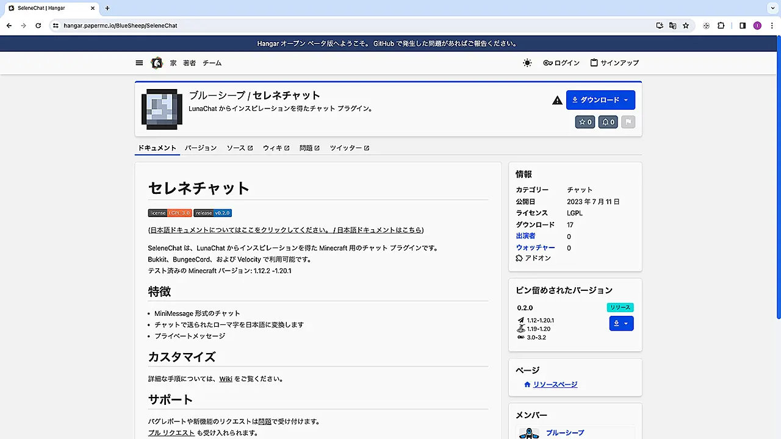
Task: Click the ログイン link
Action: [x=561, y=63]
